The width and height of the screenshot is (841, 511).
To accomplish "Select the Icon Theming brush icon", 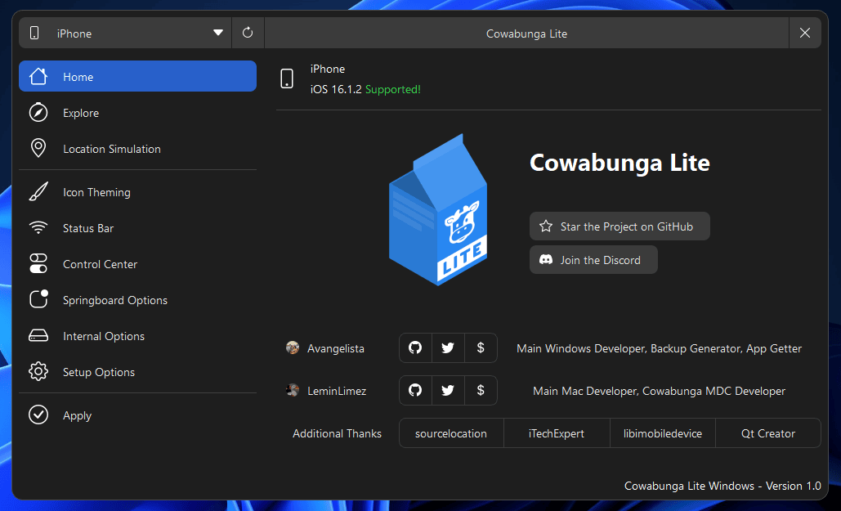I will [x=38, y=191].
